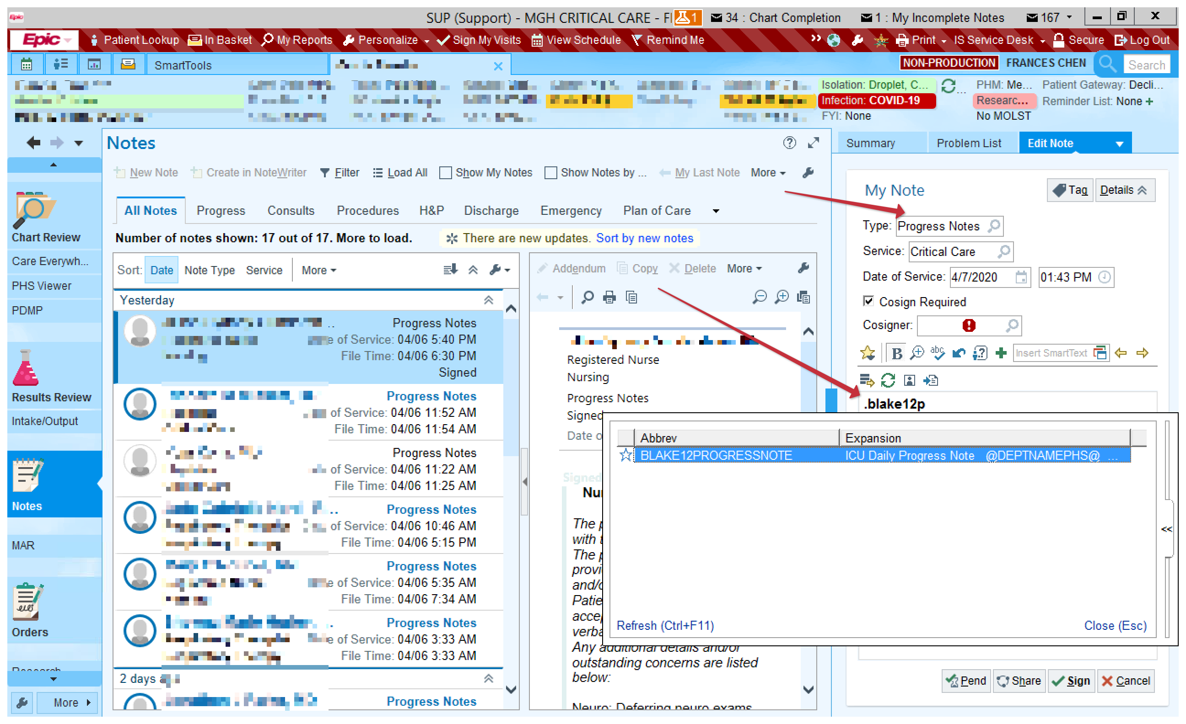
Task: Click the undo arrow in note toolbar
Action: [959, 353]
